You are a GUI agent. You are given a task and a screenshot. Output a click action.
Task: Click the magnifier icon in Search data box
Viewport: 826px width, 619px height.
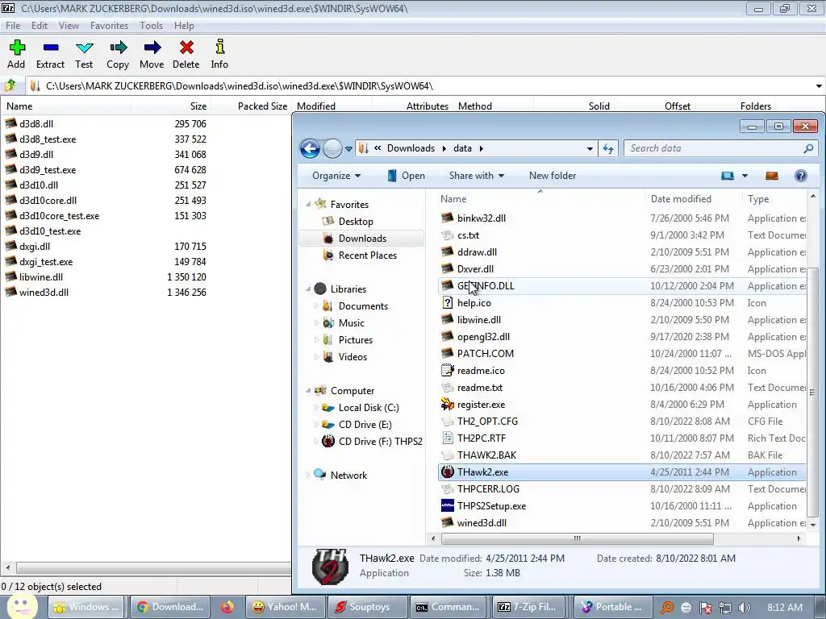pos(808,148)
